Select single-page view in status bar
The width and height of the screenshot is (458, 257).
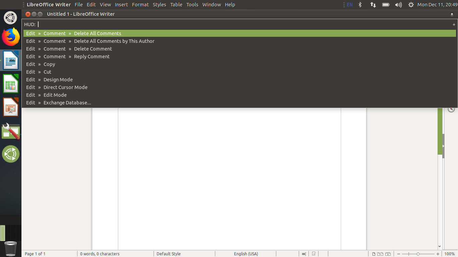tap(374, 254)
